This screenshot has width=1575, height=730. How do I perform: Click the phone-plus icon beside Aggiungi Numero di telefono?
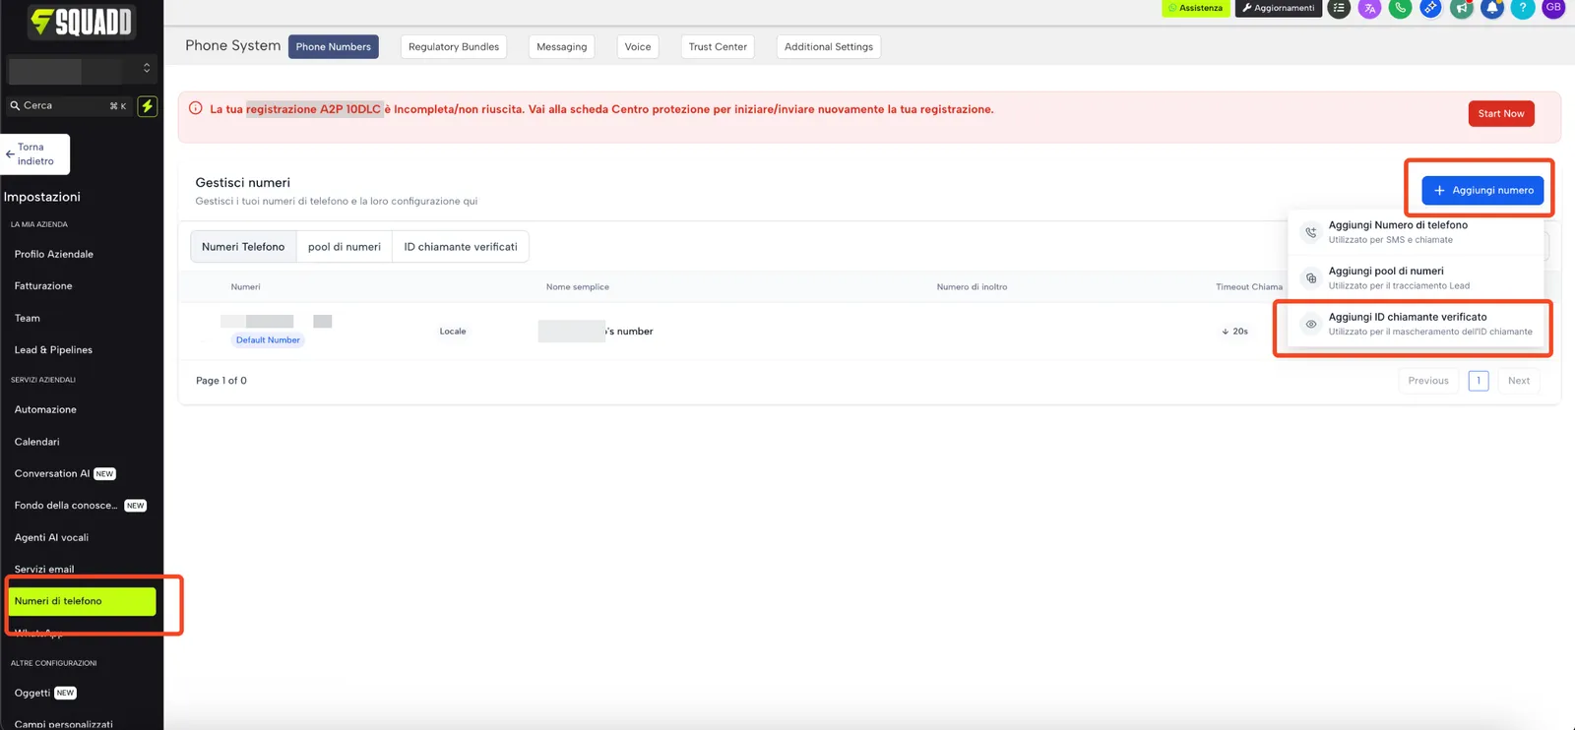pyautogui.click(x=1310, y=232)
